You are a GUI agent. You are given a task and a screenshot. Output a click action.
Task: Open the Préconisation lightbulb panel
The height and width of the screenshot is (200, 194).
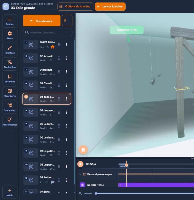[x=10, y=122]
